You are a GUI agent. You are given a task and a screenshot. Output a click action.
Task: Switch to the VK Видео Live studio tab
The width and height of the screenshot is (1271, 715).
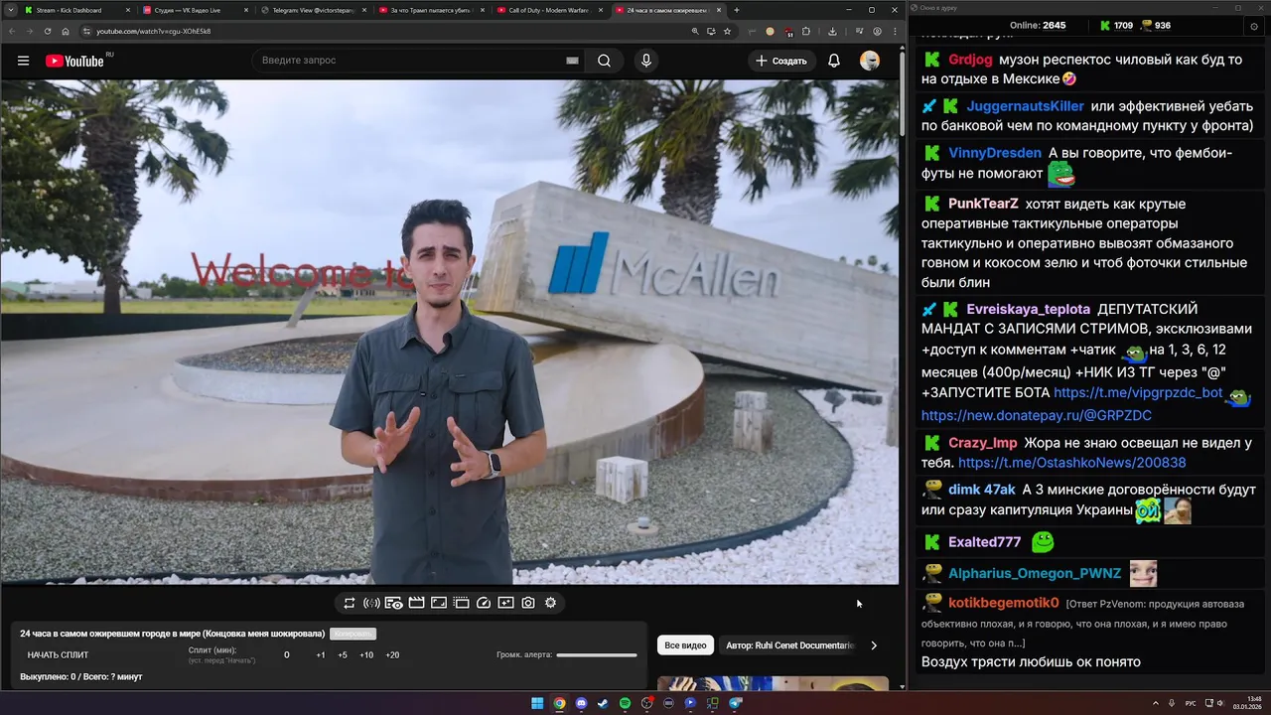tap(195, 10)
